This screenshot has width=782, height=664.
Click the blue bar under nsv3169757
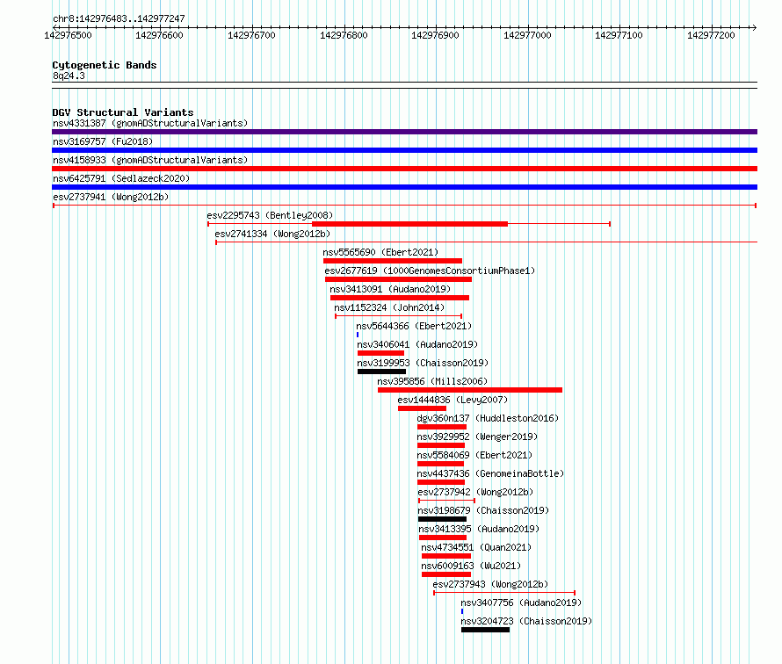[x=404, y=150]
